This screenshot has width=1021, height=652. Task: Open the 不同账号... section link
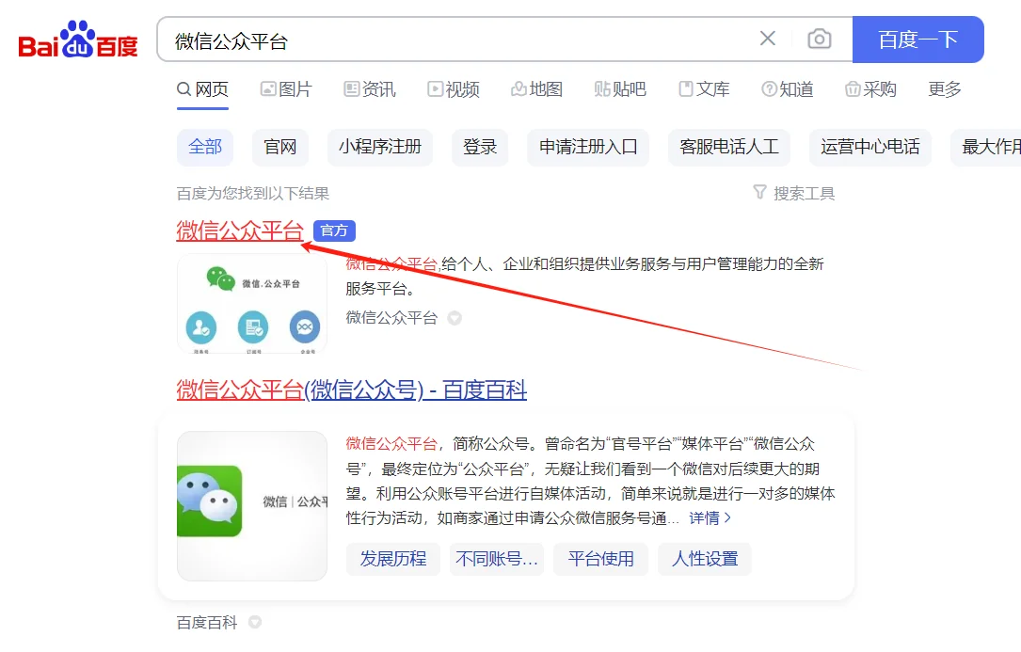497,559
